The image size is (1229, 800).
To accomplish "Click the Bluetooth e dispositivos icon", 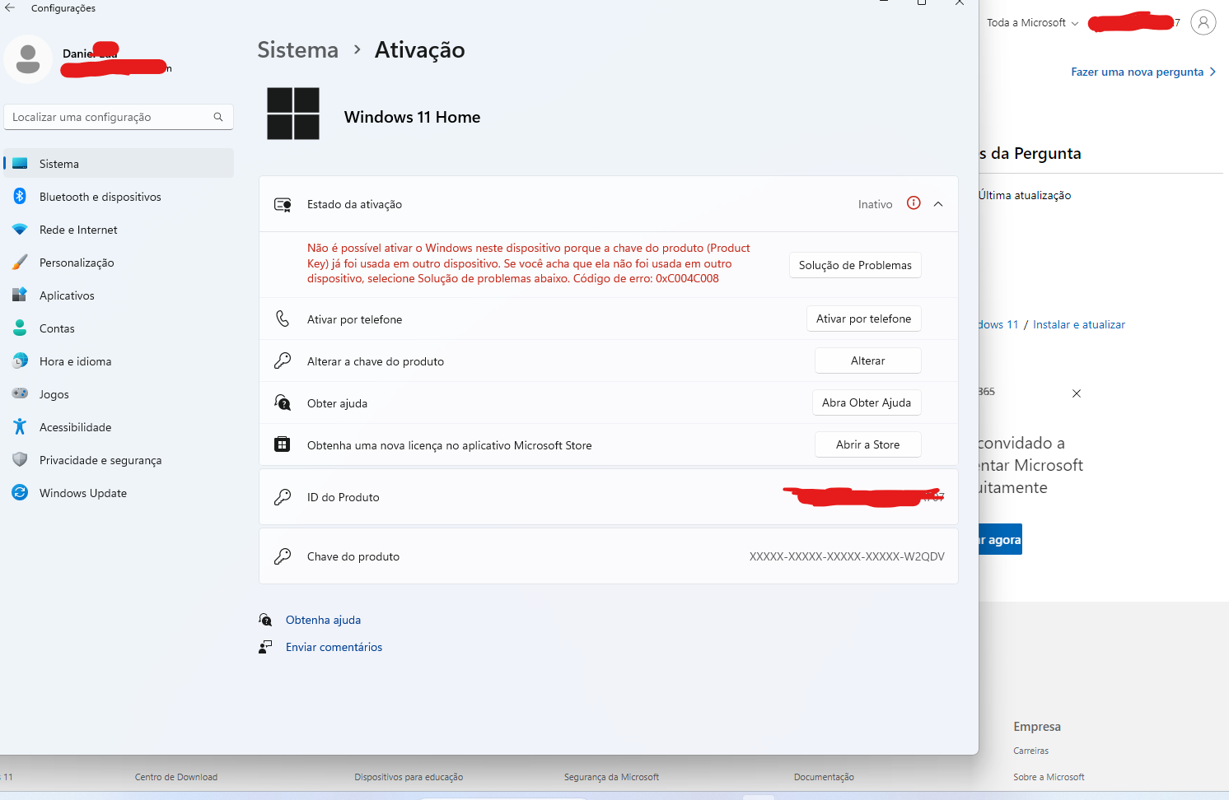I will pyautogui.click(x=20, y=196).
